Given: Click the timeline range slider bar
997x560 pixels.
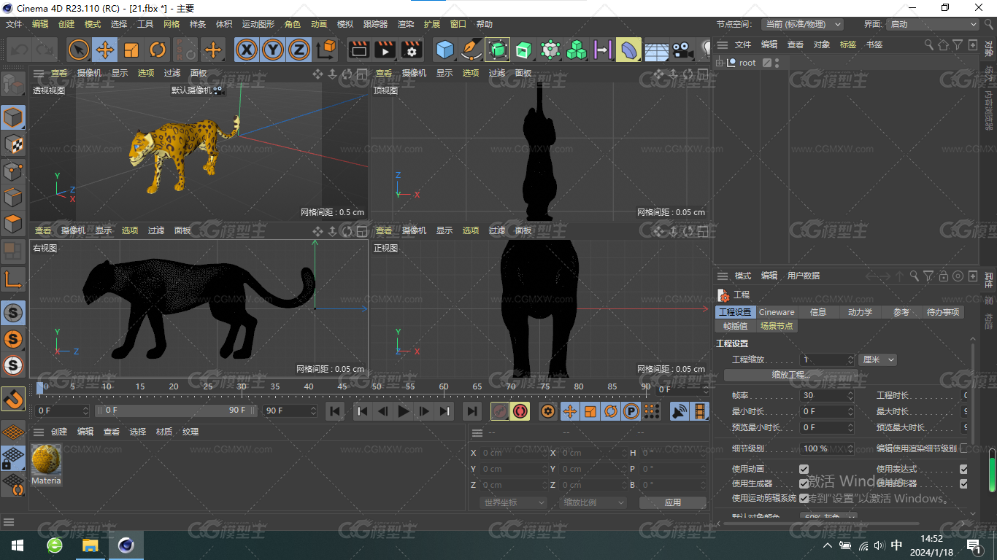Looking at the screenshot, I should [x=177, y=411].
